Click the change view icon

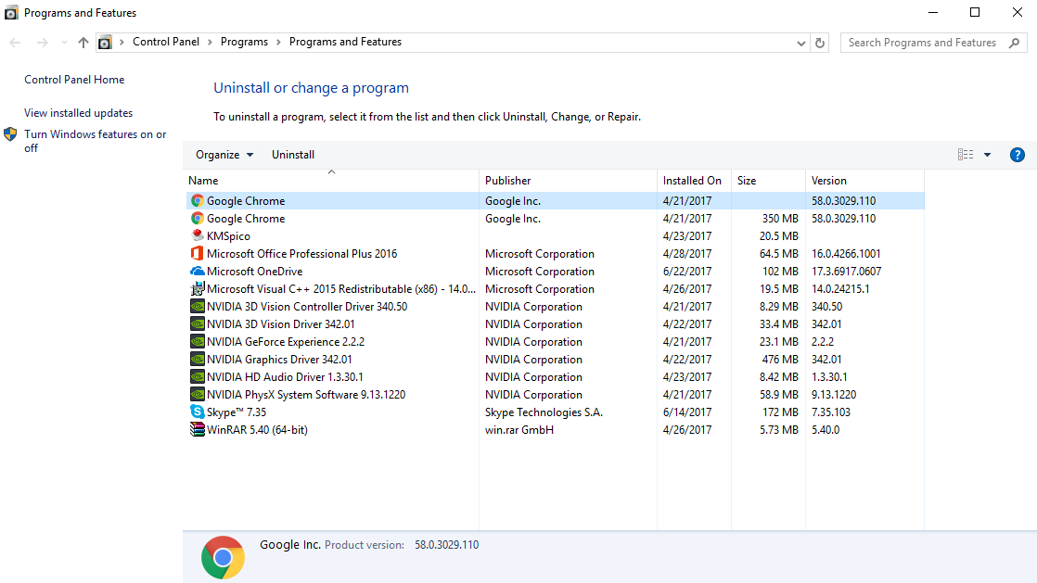click(966, 155)
